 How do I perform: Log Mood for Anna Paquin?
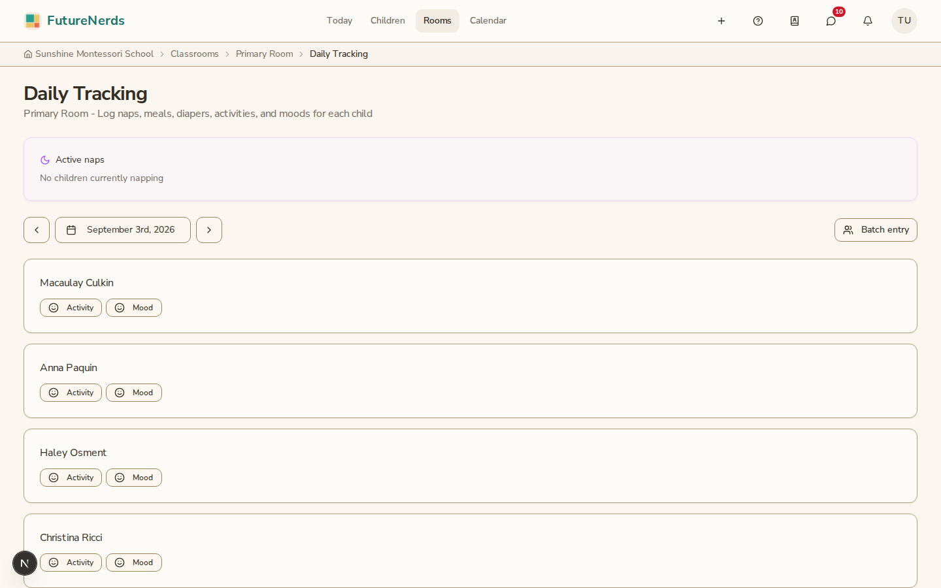click(x=134, y=393)
